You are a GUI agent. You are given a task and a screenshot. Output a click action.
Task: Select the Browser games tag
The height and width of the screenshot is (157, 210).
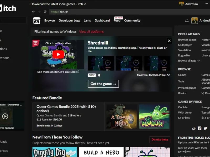tap(187, 40)
